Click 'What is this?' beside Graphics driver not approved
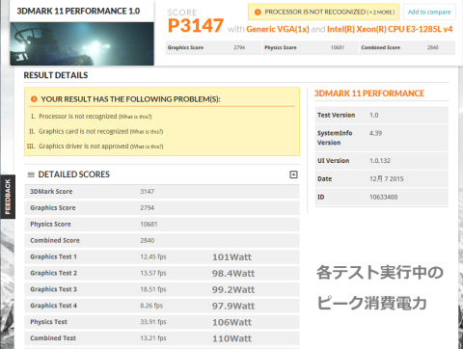This screenshot has height=349, width=463. pyautogui.click(x=147, y=147)
